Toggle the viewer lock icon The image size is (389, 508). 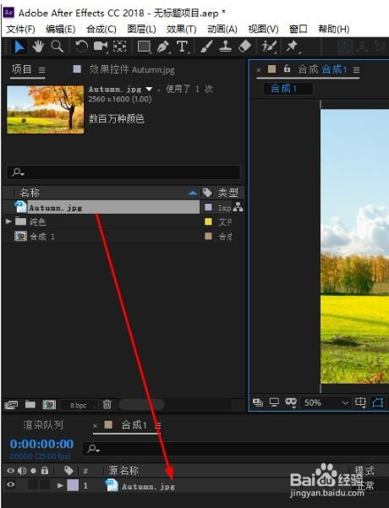point(287,68)
